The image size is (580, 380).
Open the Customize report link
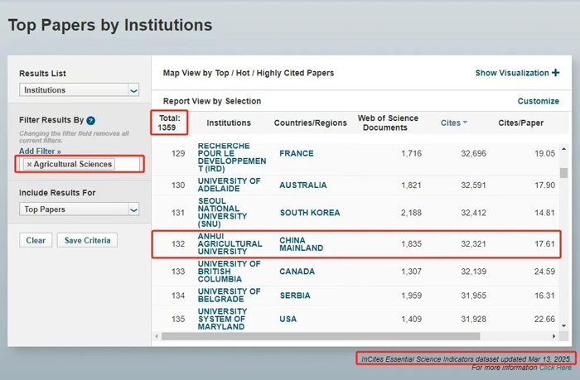pyautogui.click(x=538, y=101)
